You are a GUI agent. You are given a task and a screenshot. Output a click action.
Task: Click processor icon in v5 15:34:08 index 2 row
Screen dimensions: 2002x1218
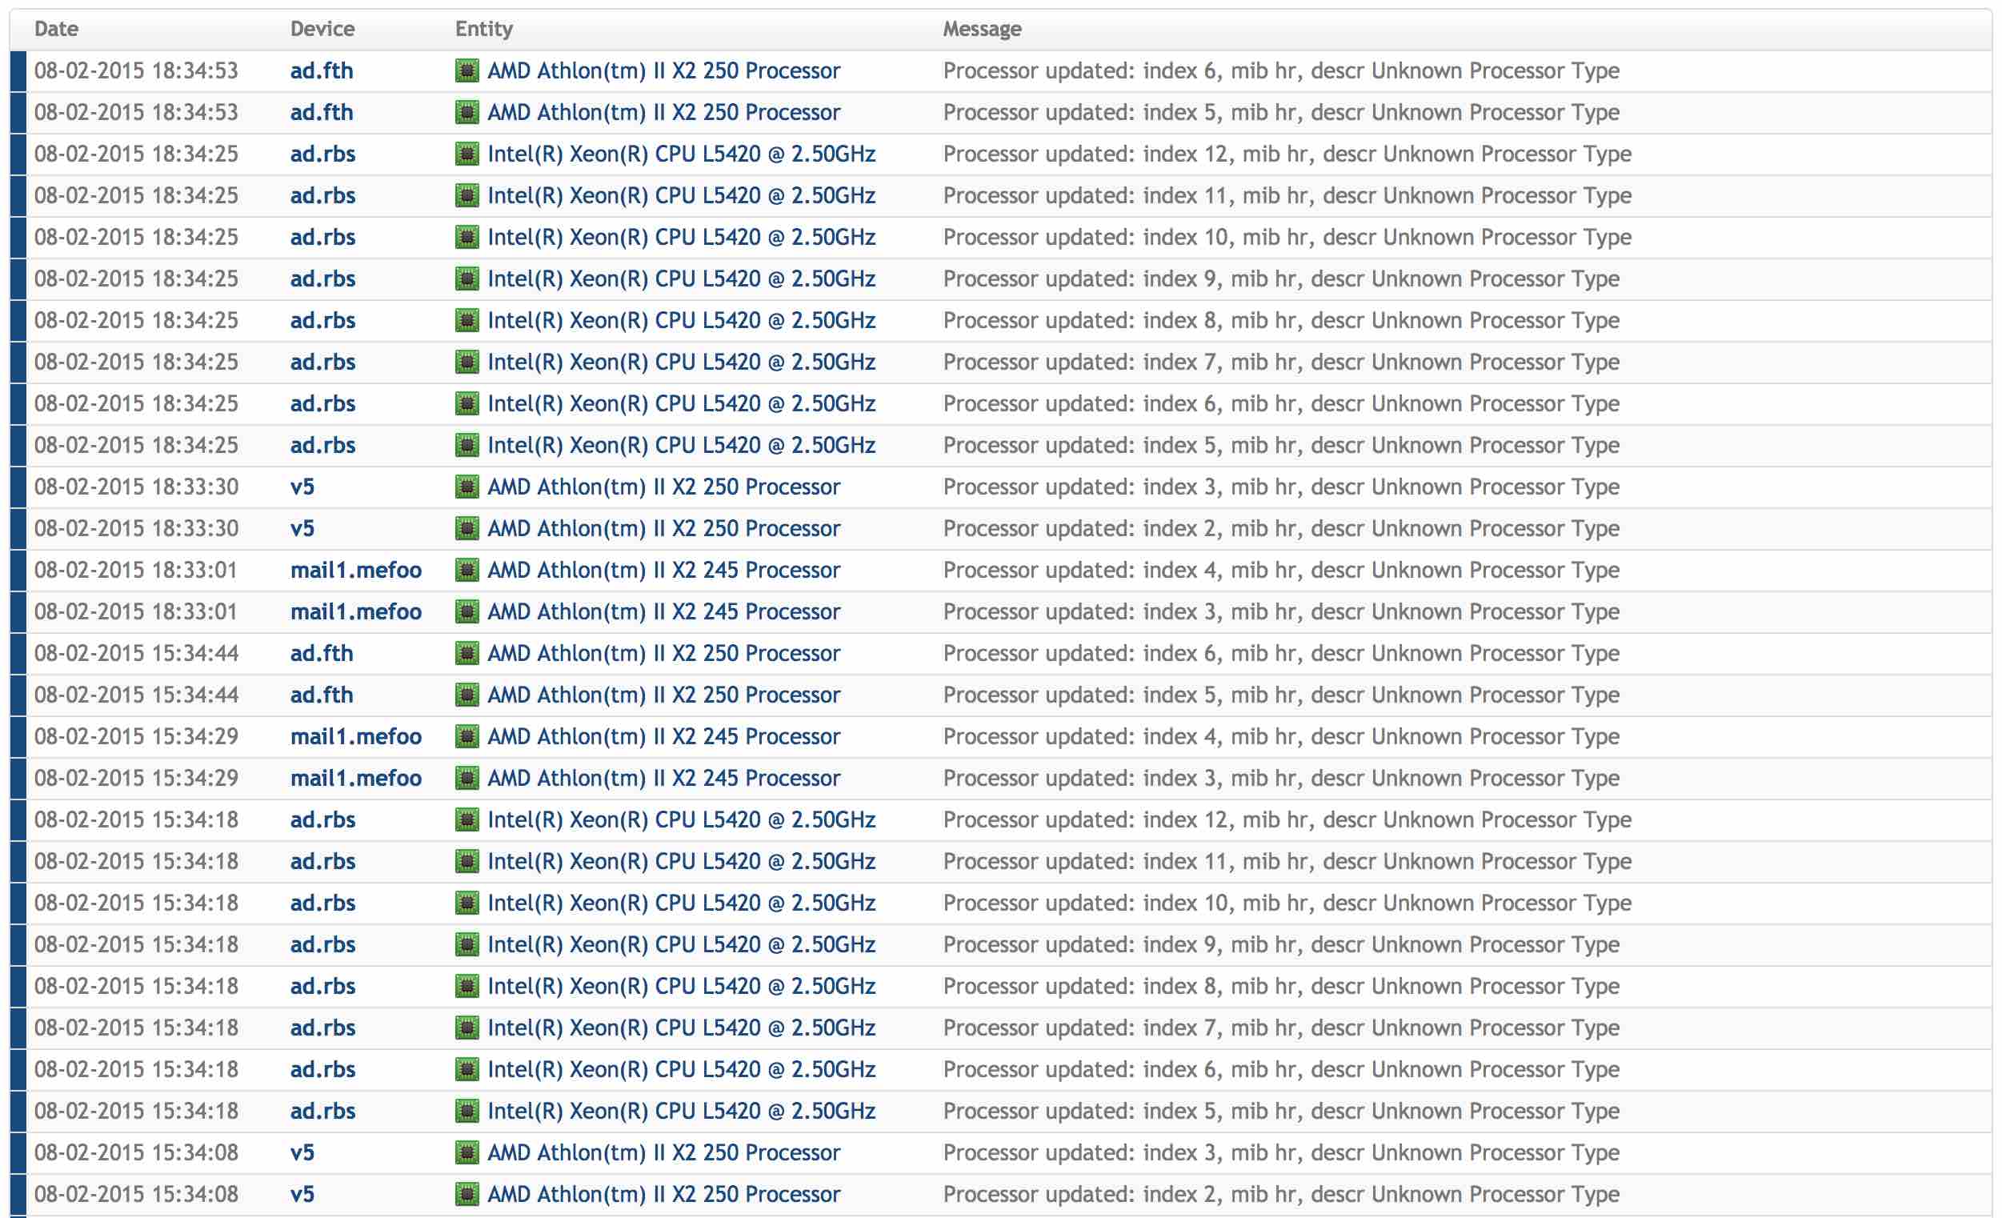click(467, 1194)
